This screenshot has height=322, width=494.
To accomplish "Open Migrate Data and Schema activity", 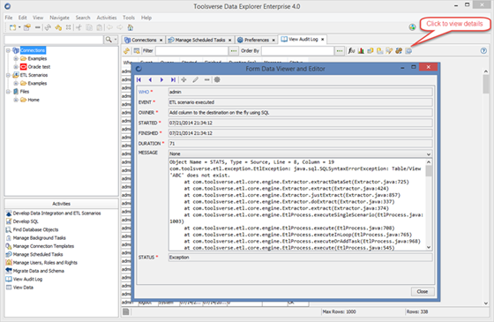I will 39,271.
